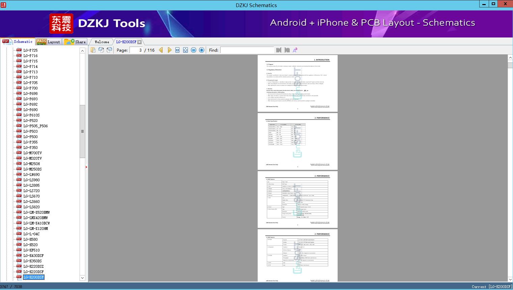Close the LG-K200DSF document tab
The height and width of the screenshot is (290, 513).
tap(140, 42)
